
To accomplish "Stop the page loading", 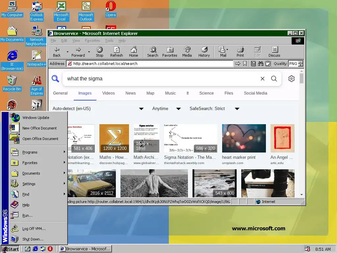I will (x=99, y=52).
